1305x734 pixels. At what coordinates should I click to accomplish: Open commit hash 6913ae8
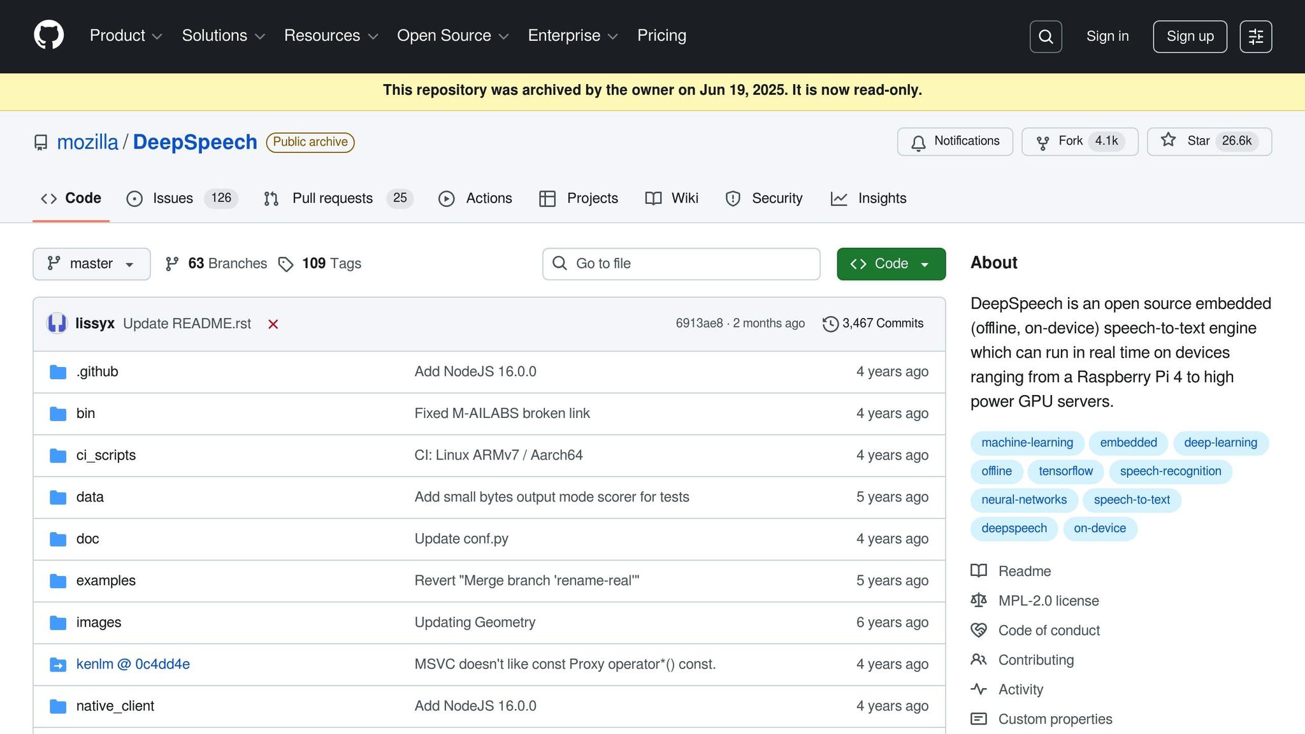tap(699, 324)
